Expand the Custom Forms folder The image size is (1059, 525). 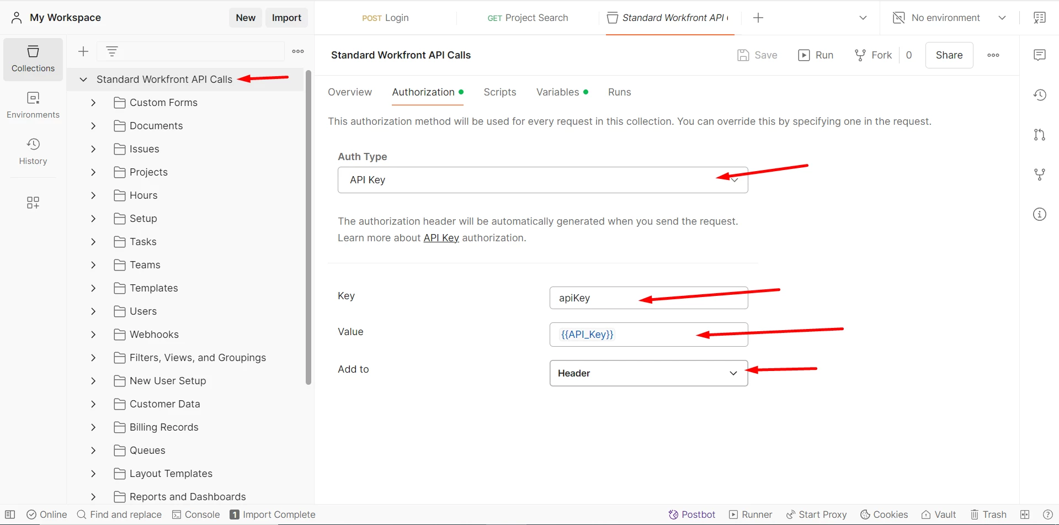point(93,103)
